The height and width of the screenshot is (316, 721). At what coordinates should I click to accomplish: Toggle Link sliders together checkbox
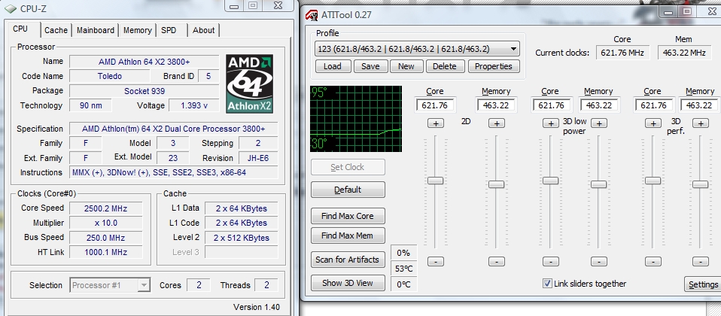(547, 284)
